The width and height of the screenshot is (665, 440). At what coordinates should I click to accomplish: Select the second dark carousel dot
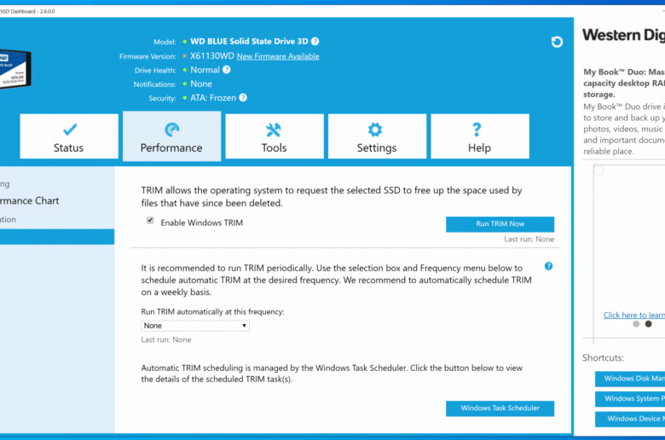[648, 324]
